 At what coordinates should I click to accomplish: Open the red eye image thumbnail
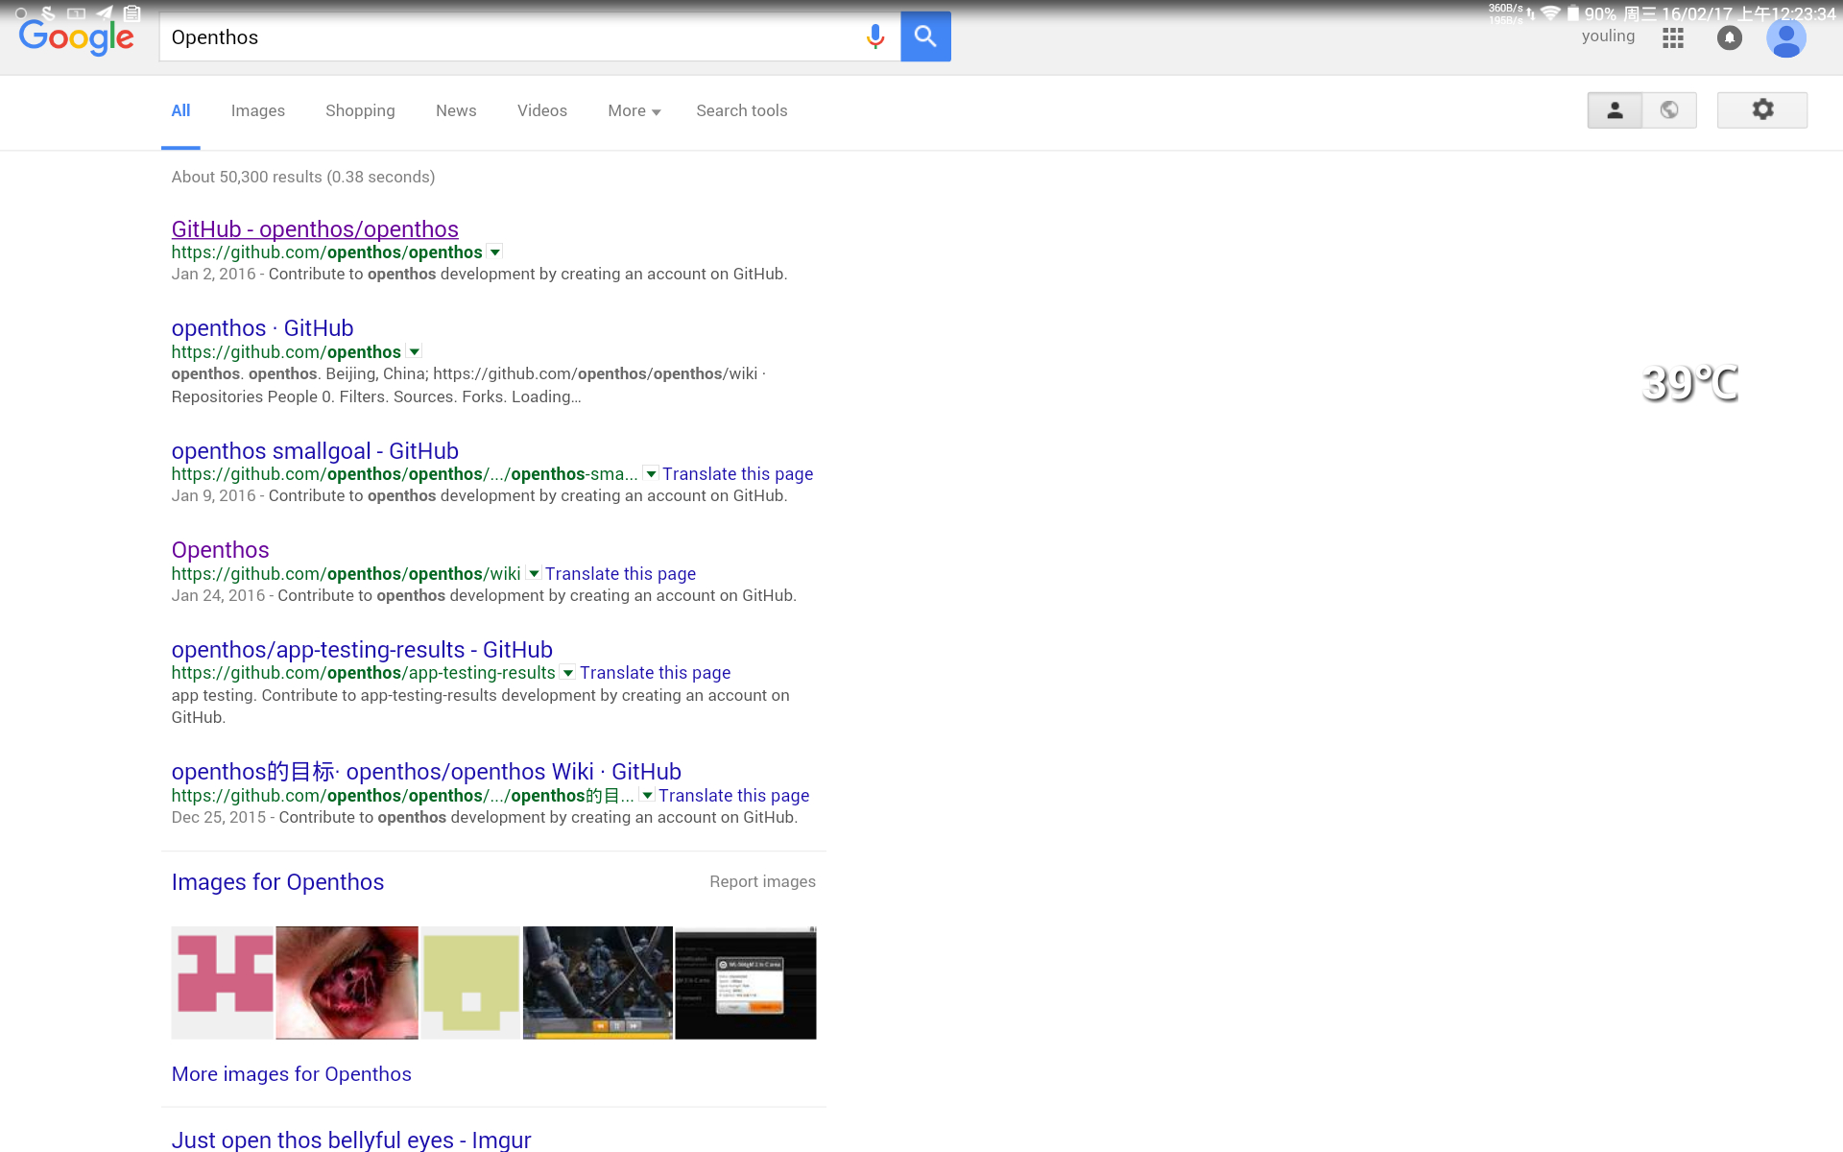(x=347, y=982)
